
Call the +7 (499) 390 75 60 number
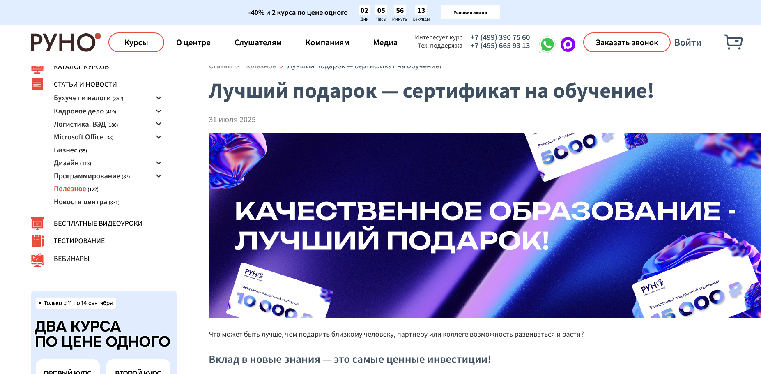coord(500,37)
